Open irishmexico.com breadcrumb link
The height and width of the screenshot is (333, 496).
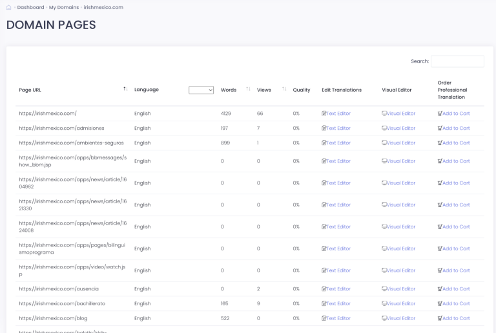point(103,7)
